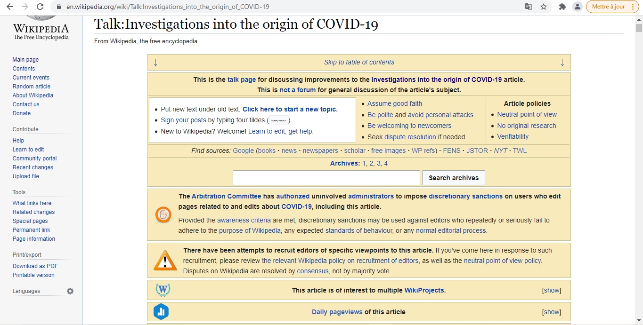Open Learn to edit in the sidebar

28,150
